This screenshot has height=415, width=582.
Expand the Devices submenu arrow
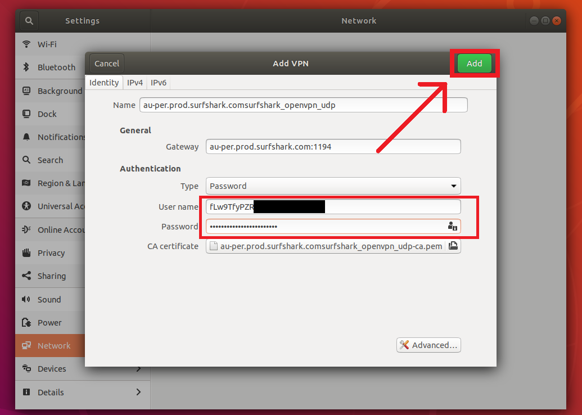[138, 369]
